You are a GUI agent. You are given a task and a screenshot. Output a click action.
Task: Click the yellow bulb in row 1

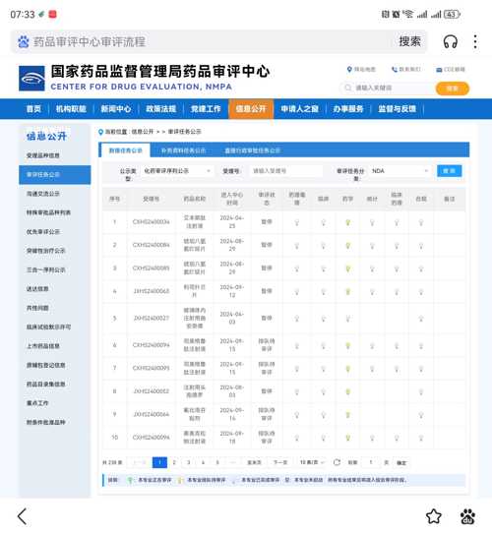(x=348, y=222)
